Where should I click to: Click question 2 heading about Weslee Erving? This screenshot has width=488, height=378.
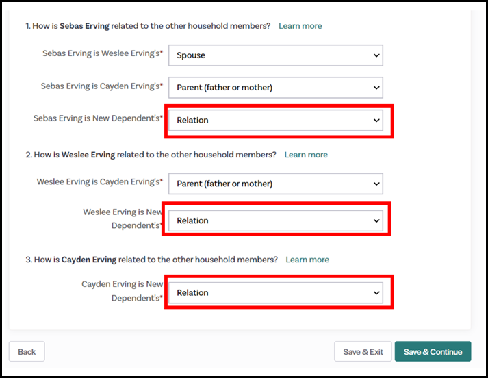pos(151,155)
